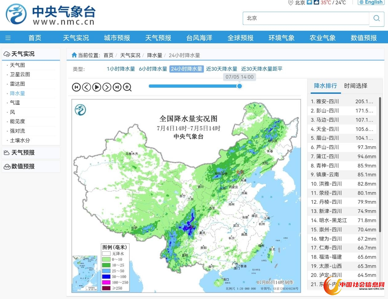Click the timeline slider handle
388x299 pixels.
click(x=239, y=86)
